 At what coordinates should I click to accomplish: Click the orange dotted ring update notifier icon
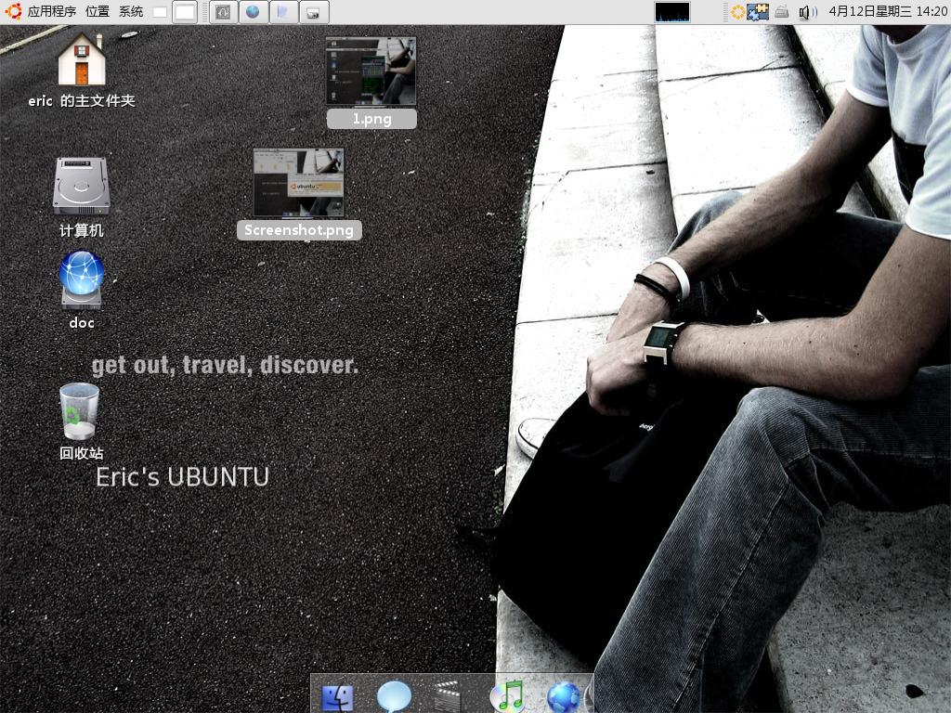tap(737, 12)
